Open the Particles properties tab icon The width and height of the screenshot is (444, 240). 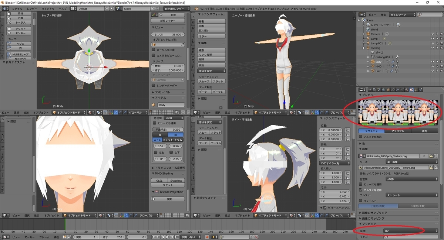pyautogui.click(x=416, y=90)
